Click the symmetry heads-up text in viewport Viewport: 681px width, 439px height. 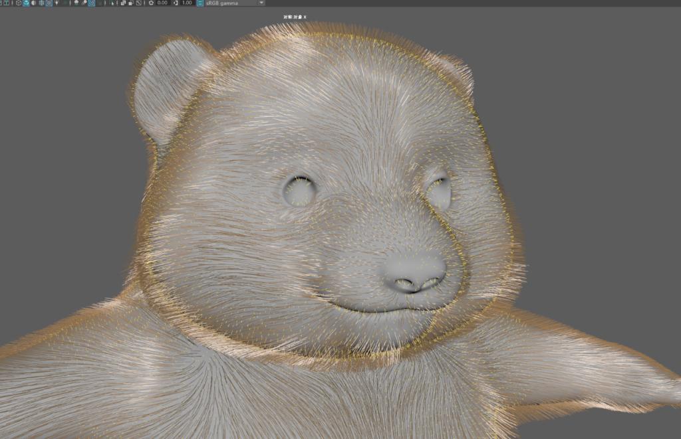[295, 16]
